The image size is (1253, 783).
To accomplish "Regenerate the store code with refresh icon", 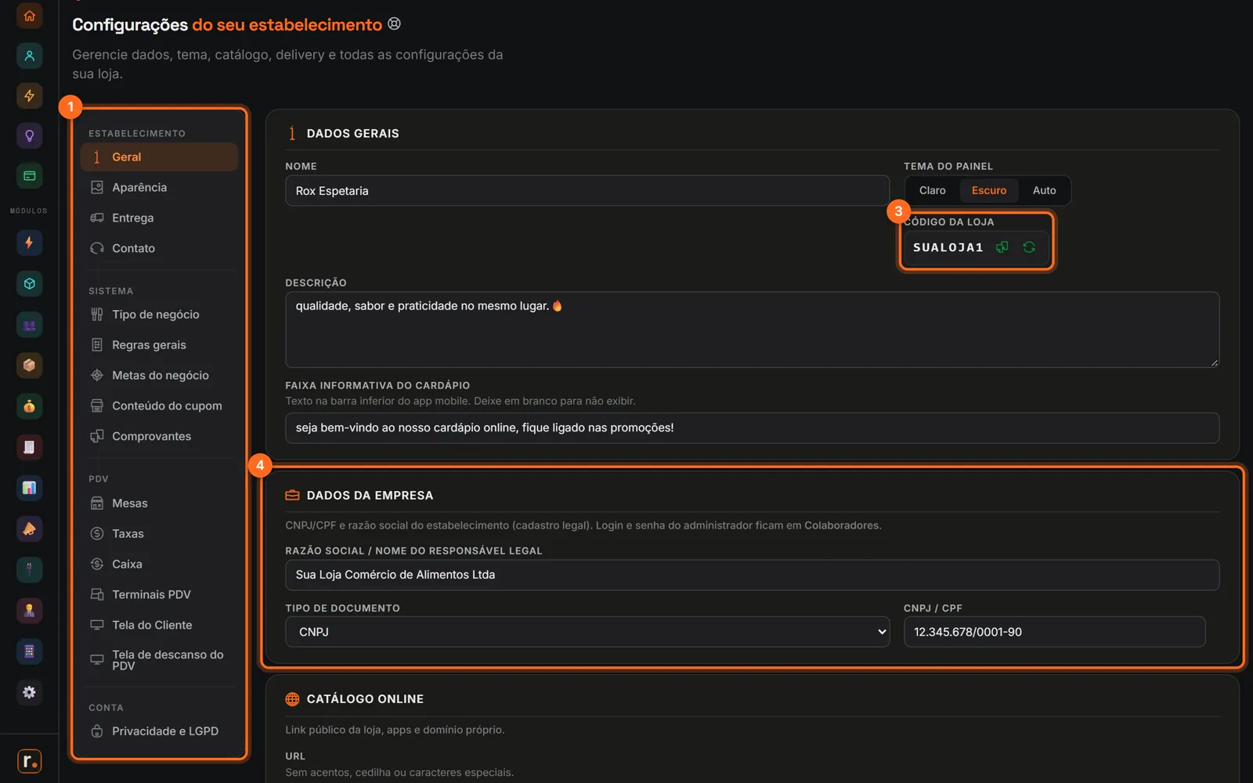I will coord(1029,247).
